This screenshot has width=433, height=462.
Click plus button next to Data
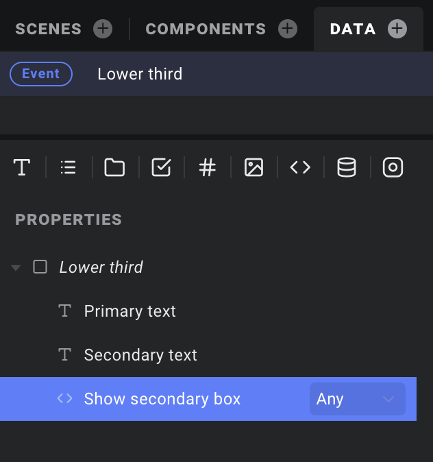tap(397, 29)
